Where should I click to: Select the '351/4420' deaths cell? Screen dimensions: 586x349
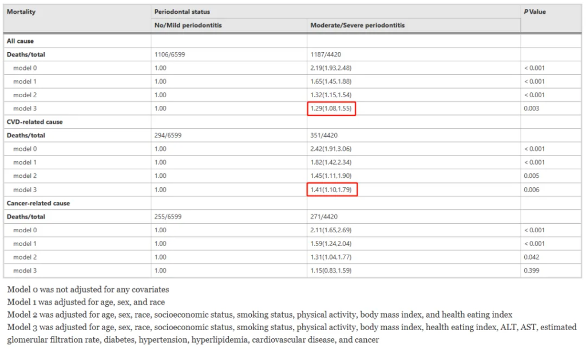324,135
